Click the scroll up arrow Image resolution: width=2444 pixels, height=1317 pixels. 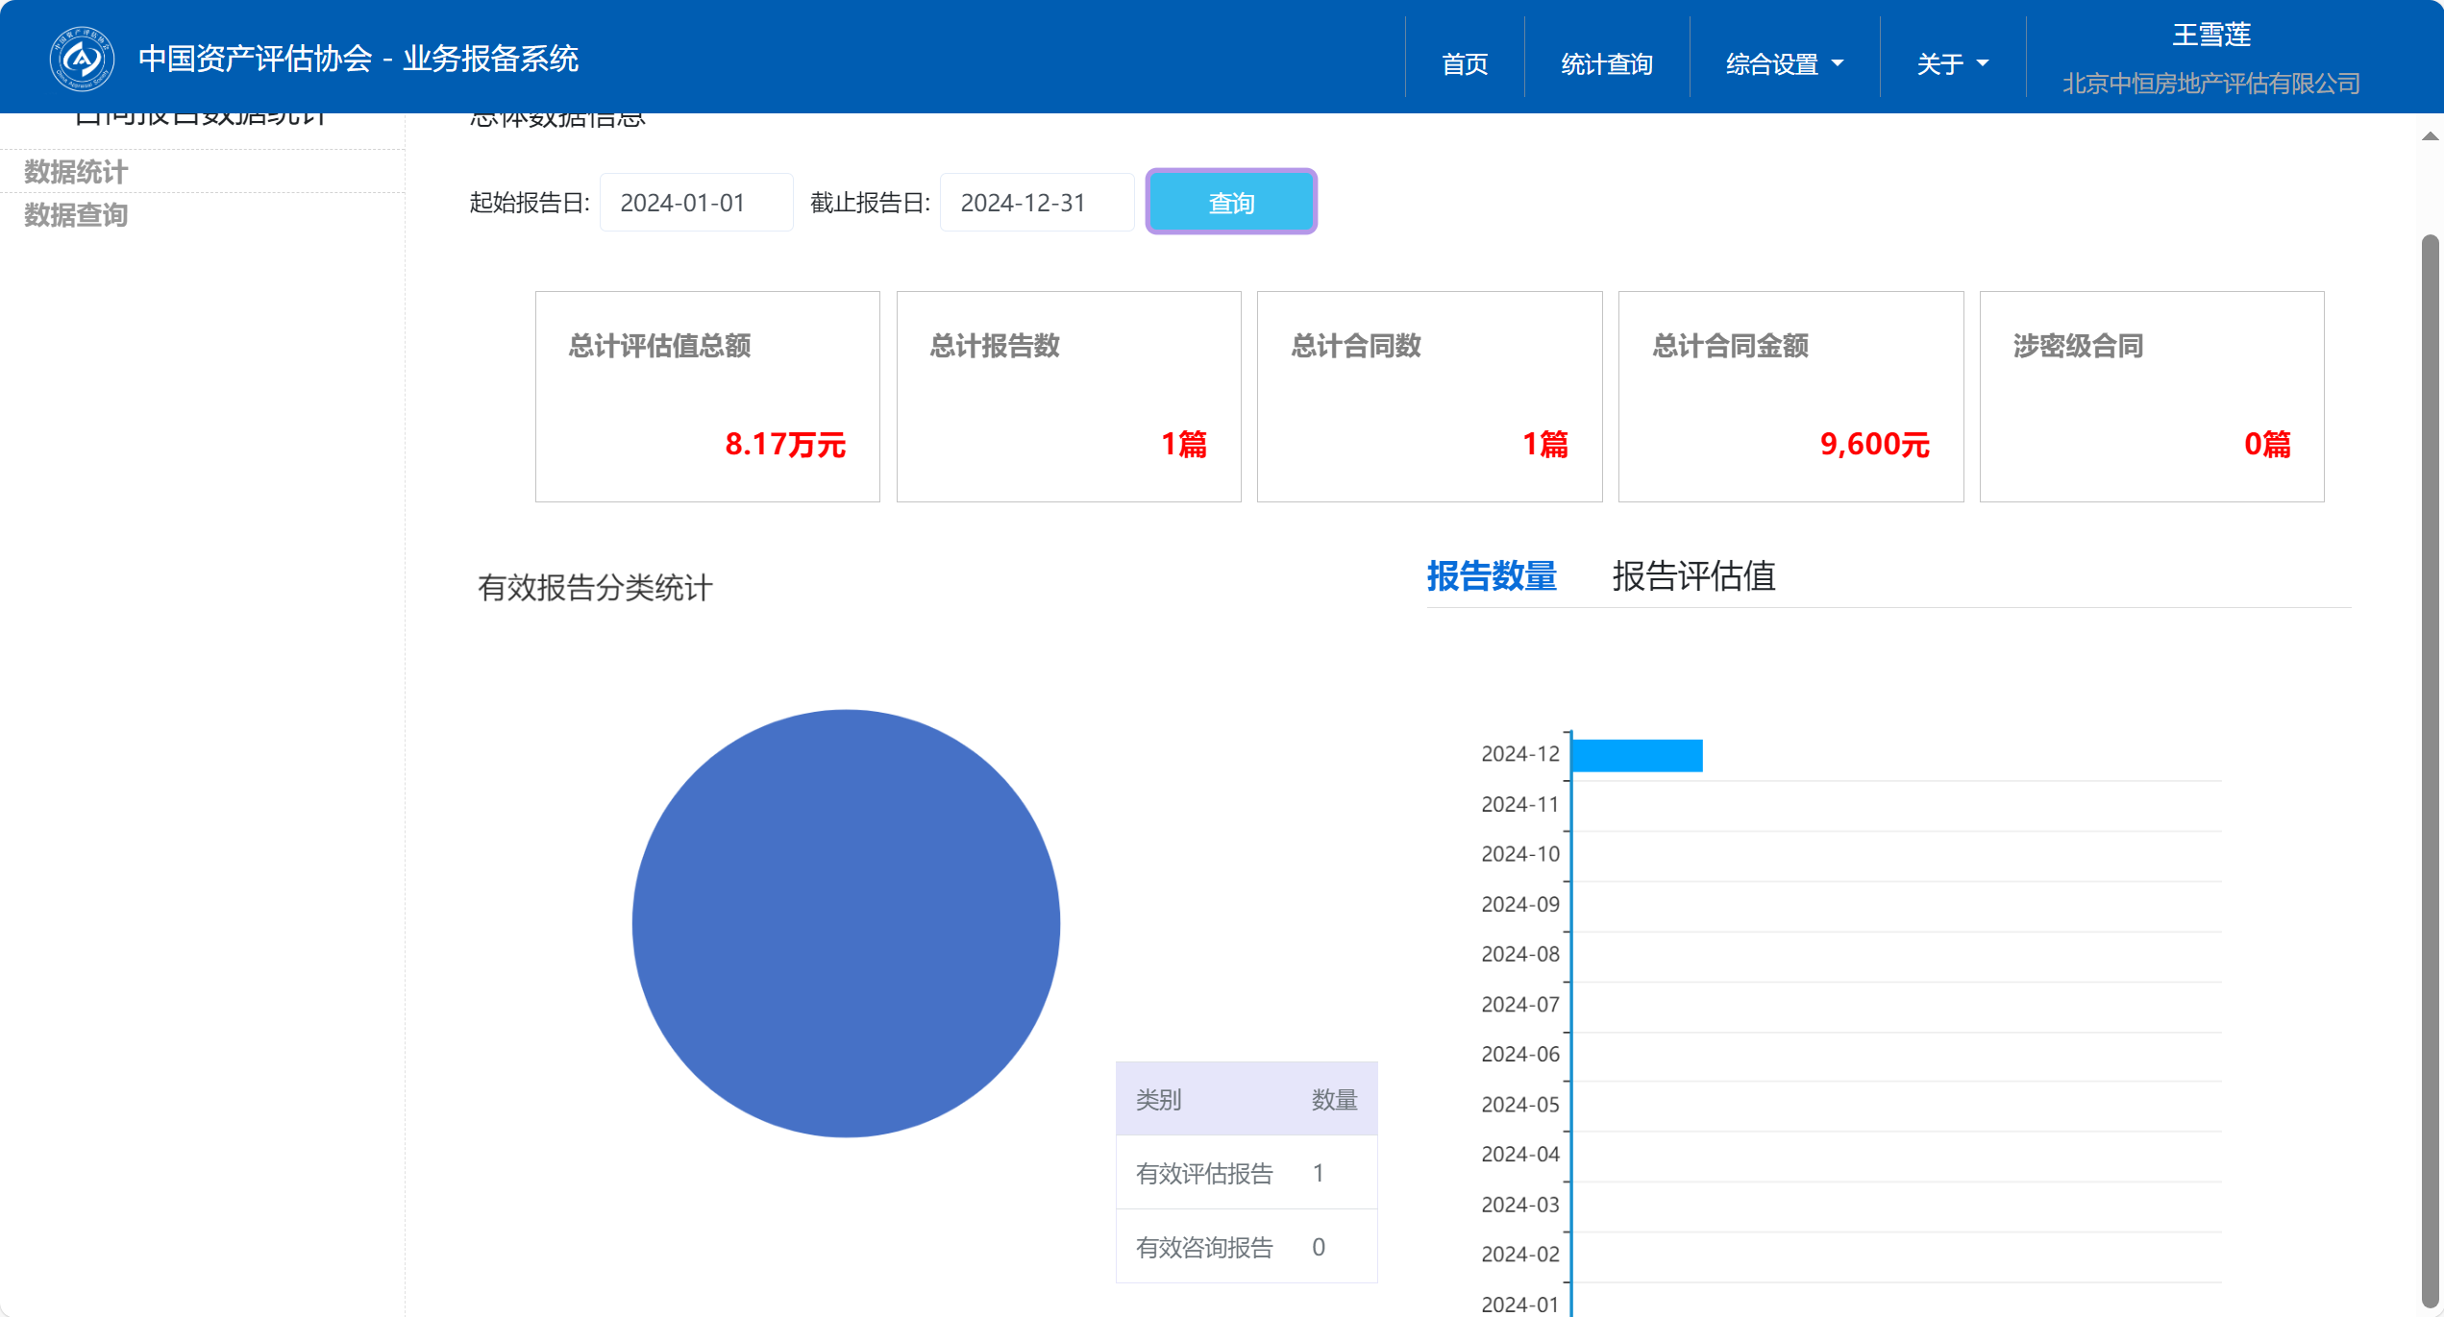pos(2430,136)
